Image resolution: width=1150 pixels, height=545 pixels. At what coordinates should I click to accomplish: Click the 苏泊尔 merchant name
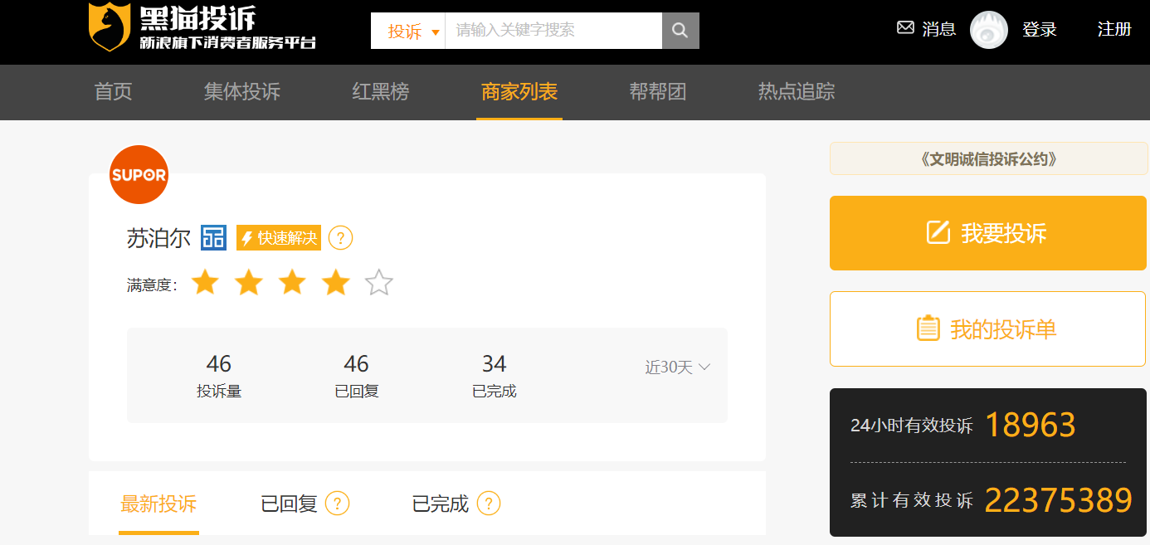[x=158, y=239]
